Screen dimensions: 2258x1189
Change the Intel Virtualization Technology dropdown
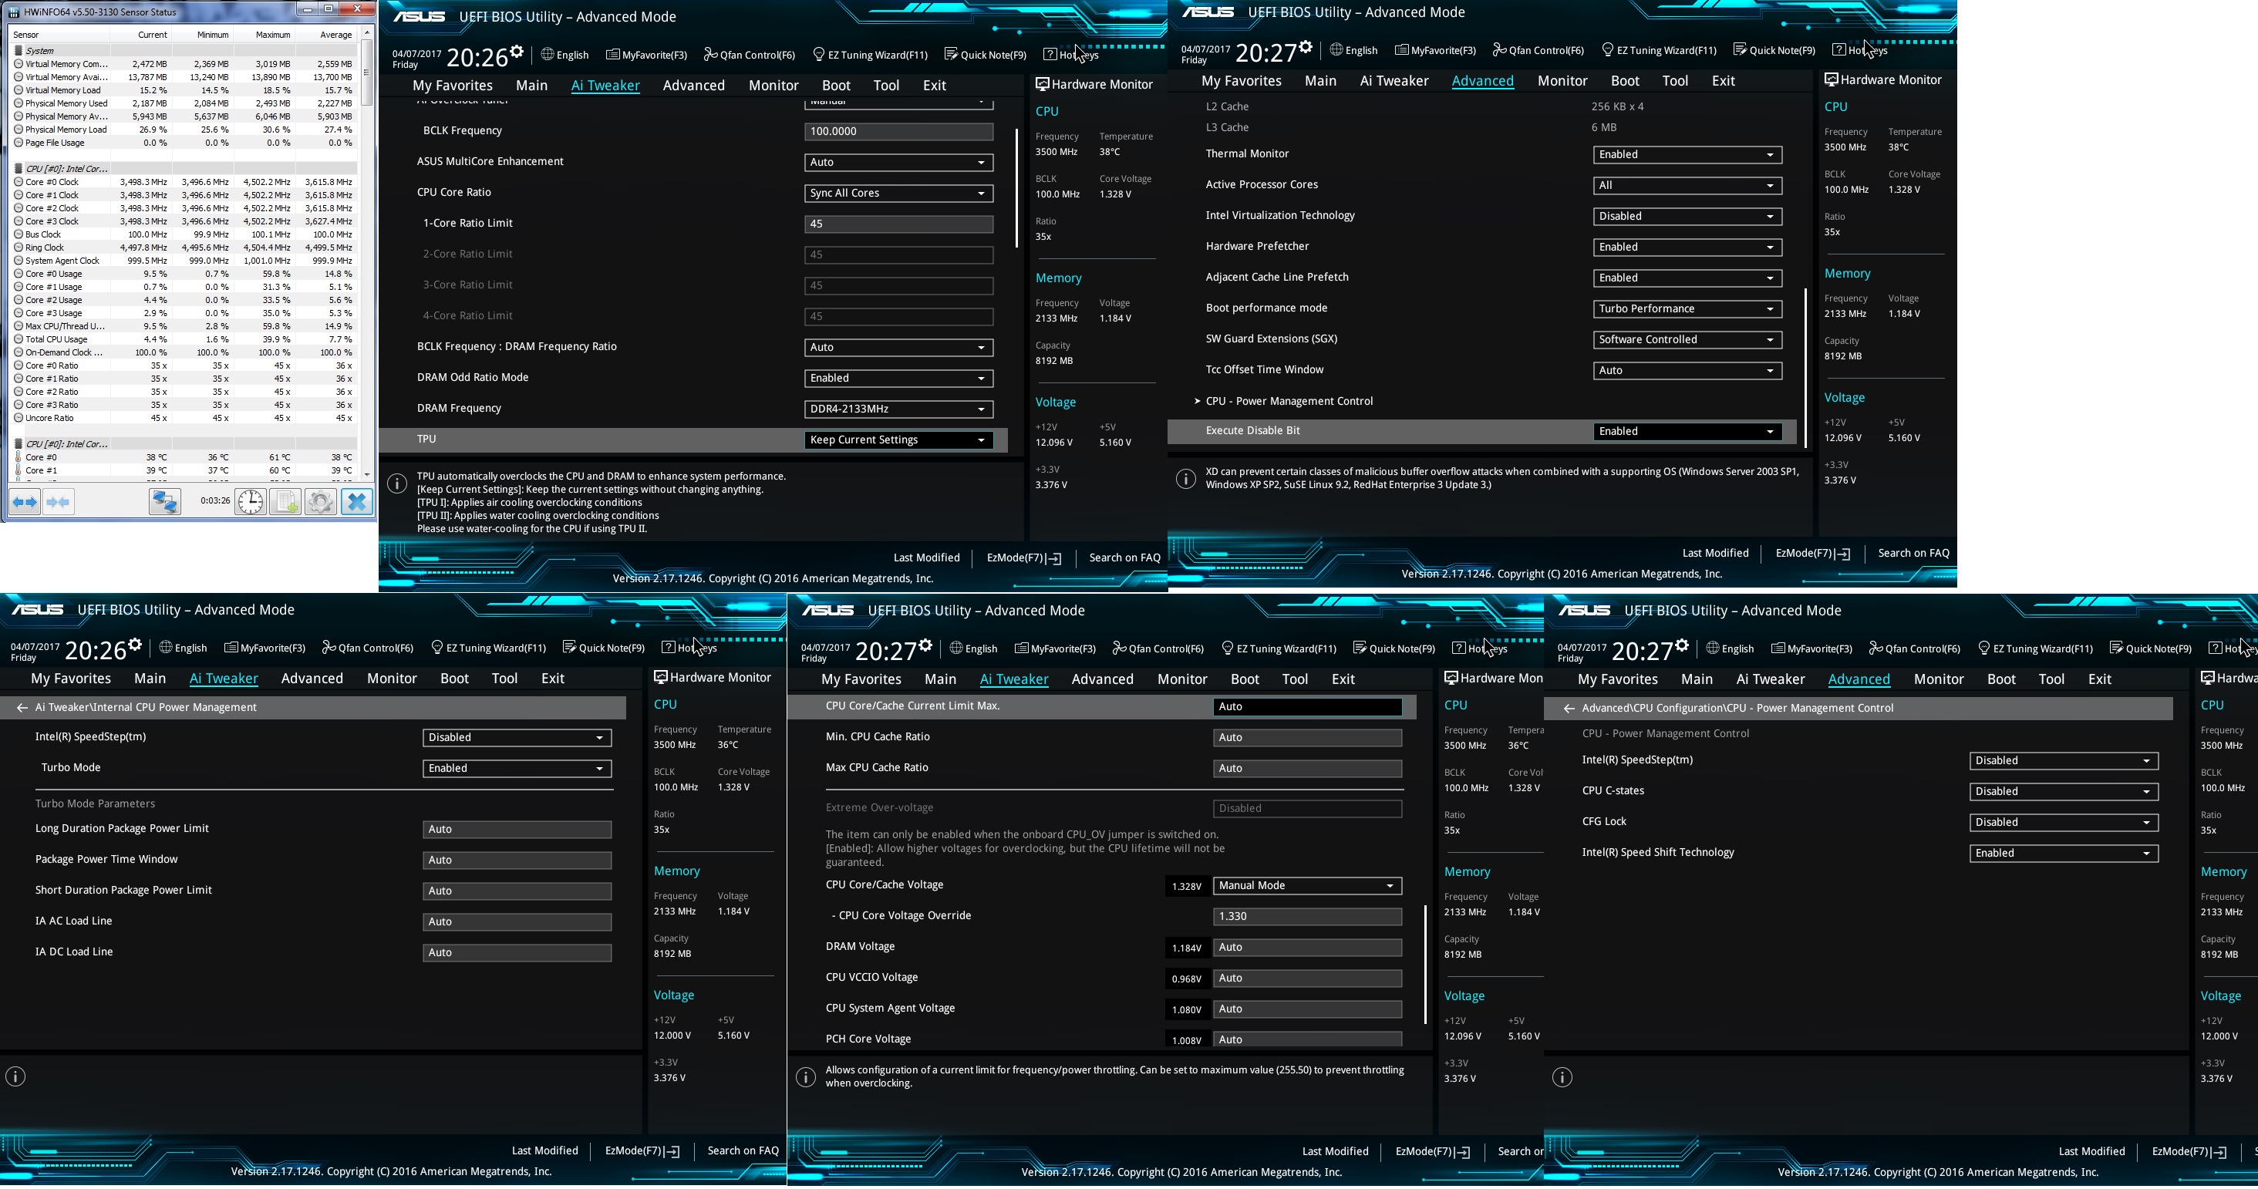click(1687, 217)
